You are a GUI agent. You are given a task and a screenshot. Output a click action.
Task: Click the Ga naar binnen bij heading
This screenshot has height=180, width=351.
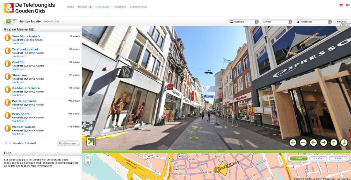(x=19, y=29)
